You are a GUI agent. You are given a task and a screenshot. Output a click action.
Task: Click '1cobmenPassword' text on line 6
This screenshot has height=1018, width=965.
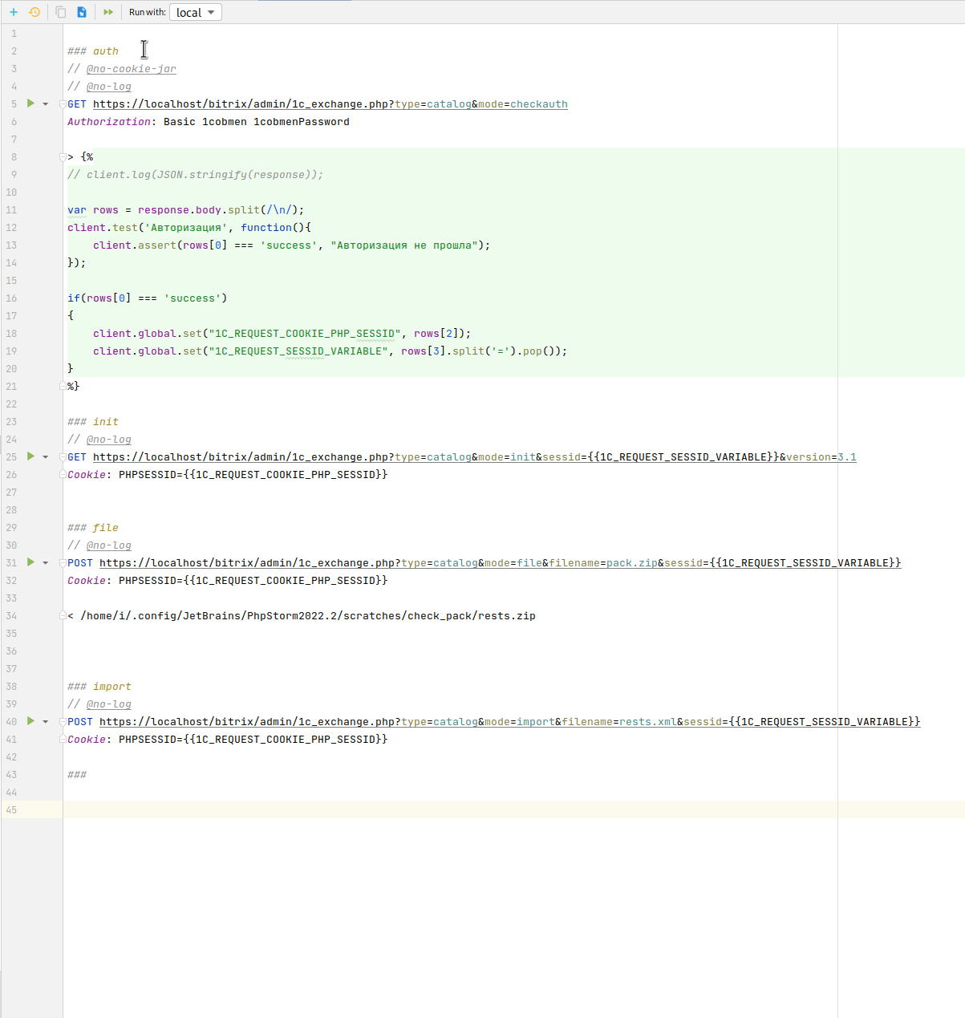pos(302,122)
